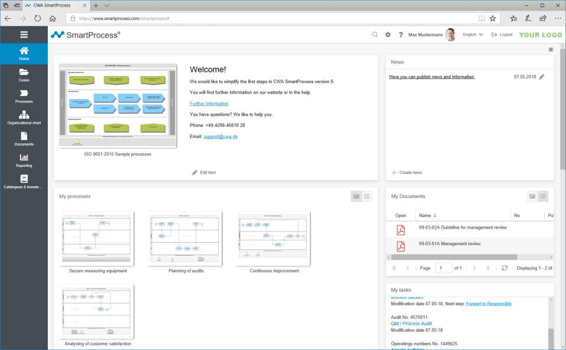566x350 pixels.
Task: Select Home in the sidebar
Action: pos(24,54)
